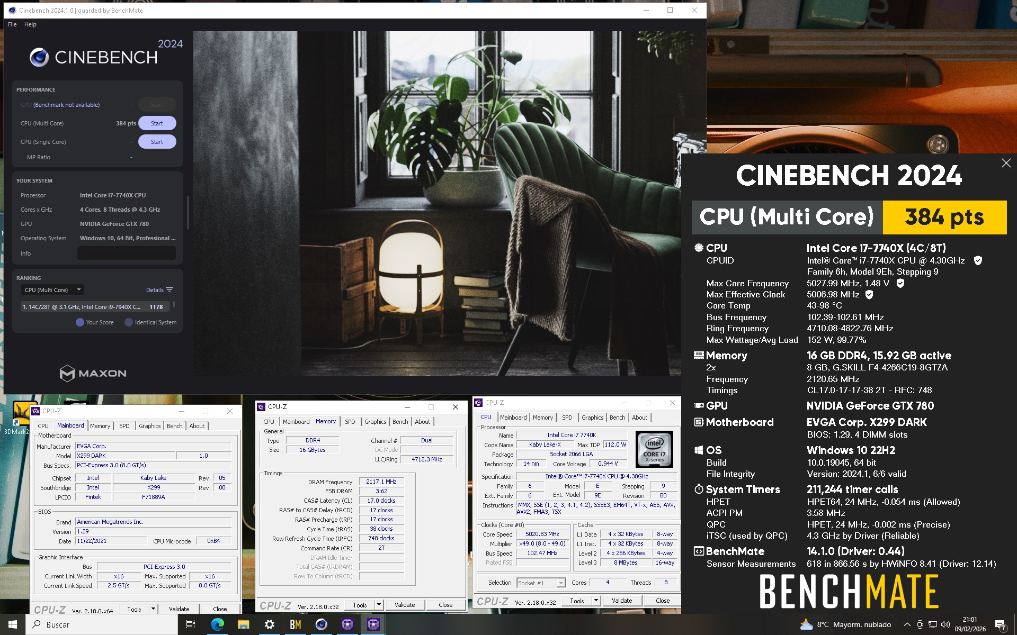Toggle the Identical System legend indicator
The height and width of the screenshot is (635, 1017).
point(129,322)
